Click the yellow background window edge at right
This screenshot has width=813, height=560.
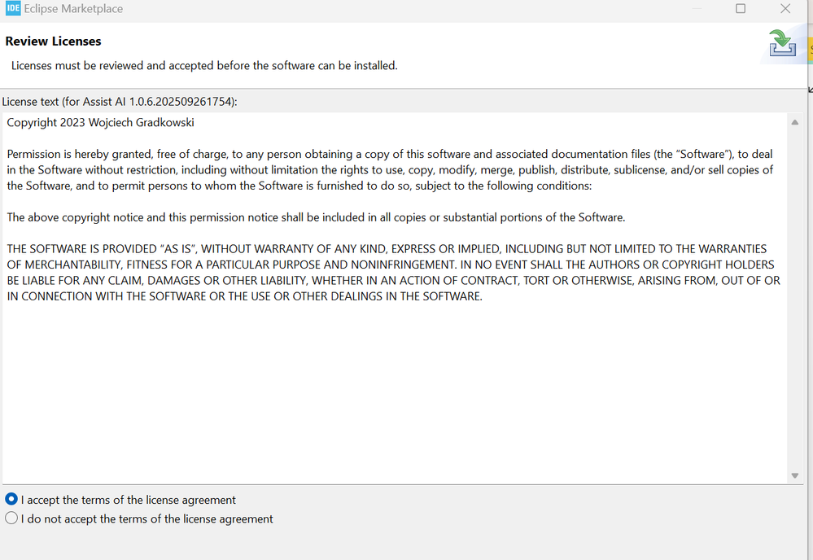[810, 49]
